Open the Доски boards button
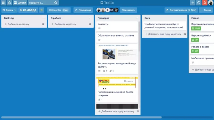 pos(20,3)
